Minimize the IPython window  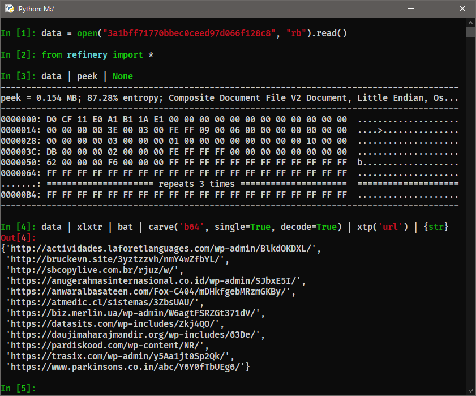tap(411, 9)
